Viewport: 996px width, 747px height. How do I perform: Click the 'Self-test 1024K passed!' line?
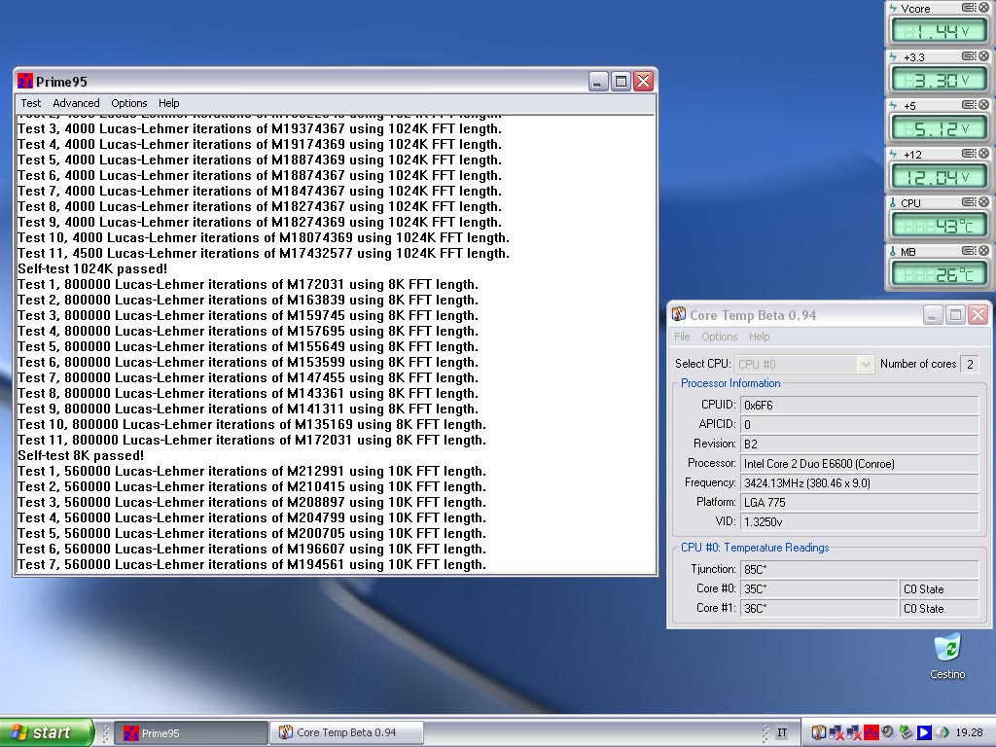click(x=92, y=268)
